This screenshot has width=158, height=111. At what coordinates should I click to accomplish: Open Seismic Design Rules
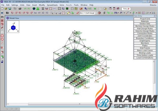[x=145, y=31]
